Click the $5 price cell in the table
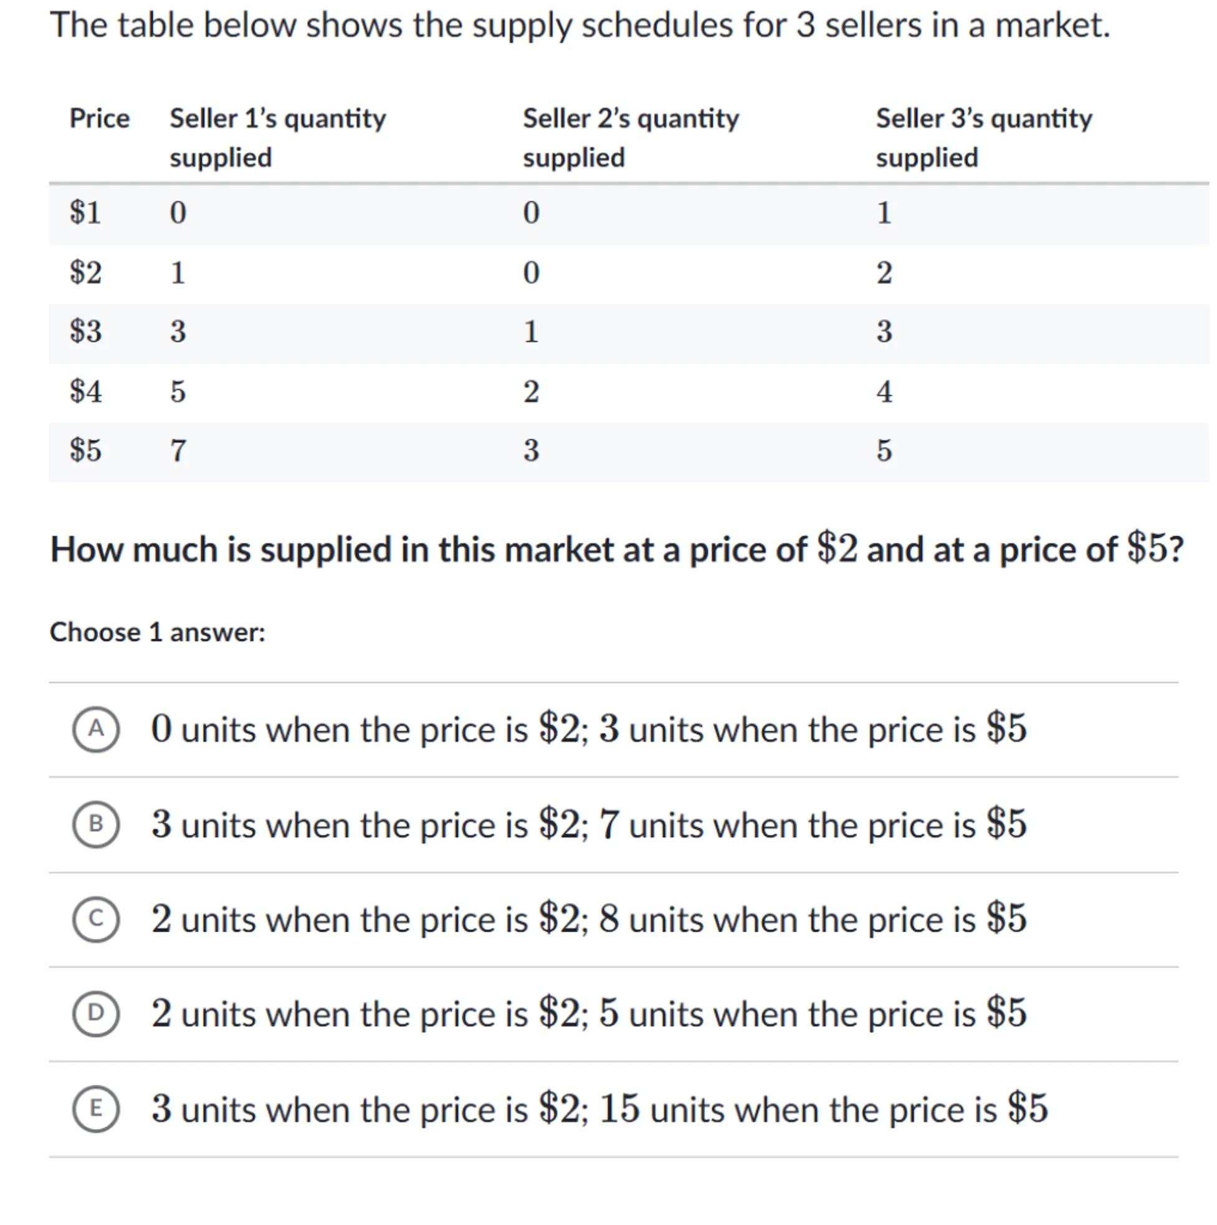 [x=85, y=451]
